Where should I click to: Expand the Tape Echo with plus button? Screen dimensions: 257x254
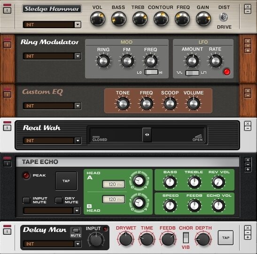click(248, 169)
